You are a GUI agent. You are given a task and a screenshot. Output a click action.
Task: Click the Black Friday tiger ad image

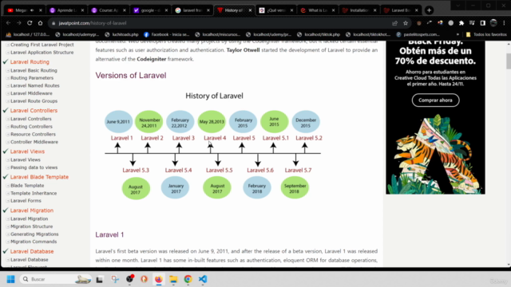click(435, 117)
